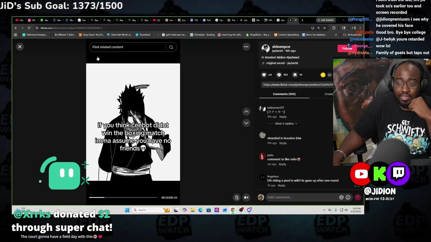The image size is (431, 242).
Task: Select the Comments (103) tab
Action: point(284,94)
